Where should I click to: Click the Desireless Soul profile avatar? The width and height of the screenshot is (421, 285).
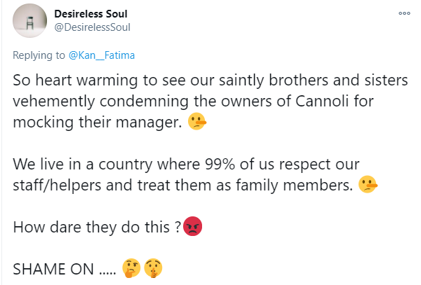pyautogui.click(x=30, y=23)
